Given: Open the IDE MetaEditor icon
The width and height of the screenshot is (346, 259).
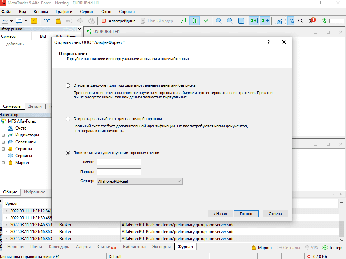Looking at the screenshot, I should pyautogui.click(x=47, y=21).
